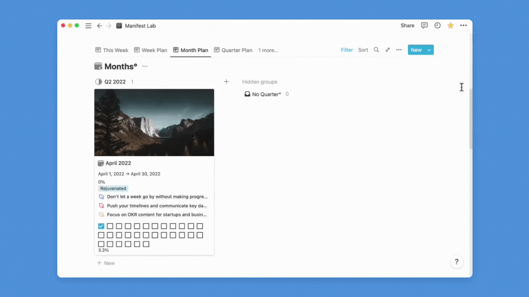Click the Rejuvenated tag
529x297 pixels.
point(113,188)
